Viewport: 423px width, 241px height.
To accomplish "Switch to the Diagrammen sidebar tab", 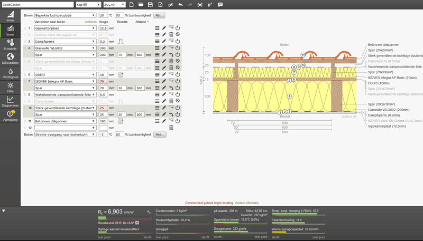I will click(x=10, y=101).
